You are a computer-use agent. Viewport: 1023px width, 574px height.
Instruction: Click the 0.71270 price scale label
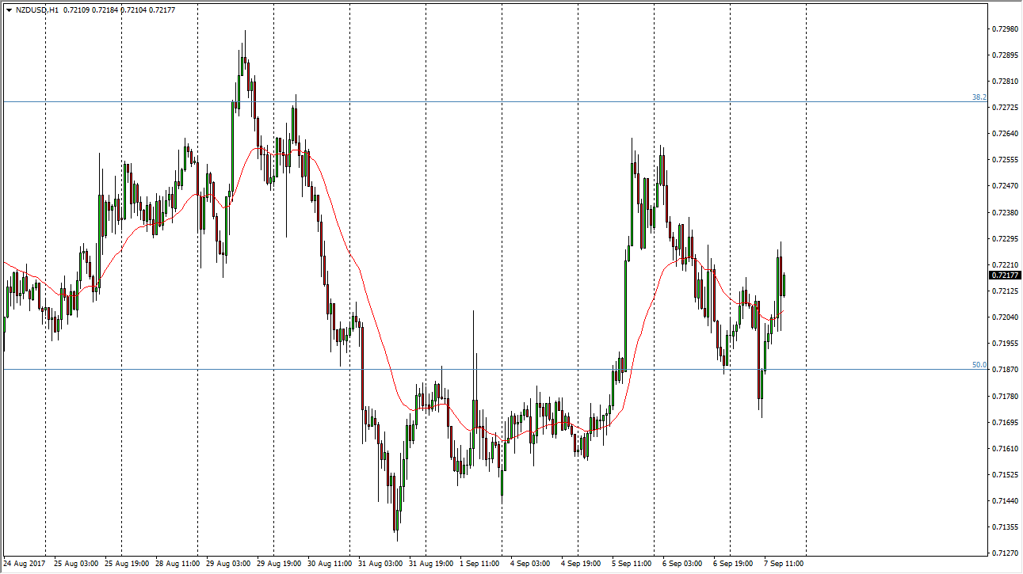click(x=1005, y=553)
